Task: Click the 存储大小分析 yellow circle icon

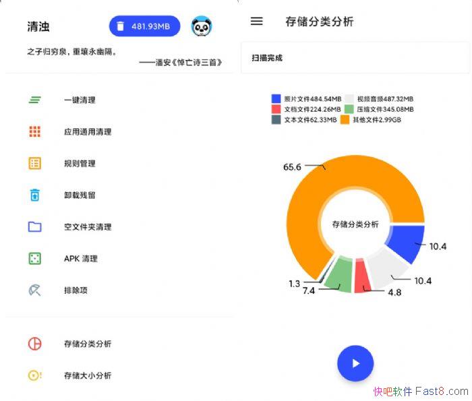Action: (35, 375)
